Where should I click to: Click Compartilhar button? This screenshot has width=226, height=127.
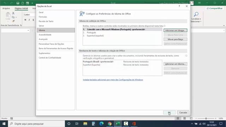pyautogui.click(x=214, y=8)
